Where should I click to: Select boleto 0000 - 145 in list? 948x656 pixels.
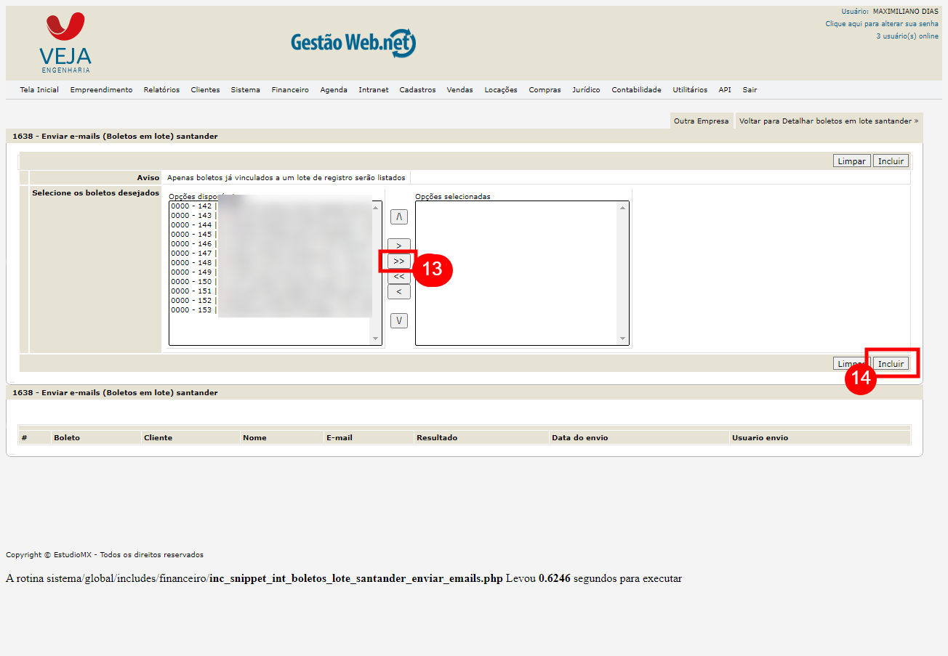pyautogui.click(x=191, y=235)
